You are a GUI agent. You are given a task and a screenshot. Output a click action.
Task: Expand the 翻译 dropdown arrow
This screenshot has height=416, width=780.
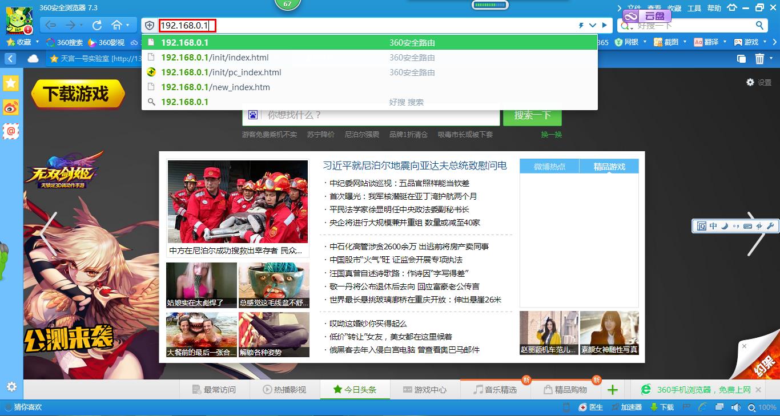tap(724, 42)
